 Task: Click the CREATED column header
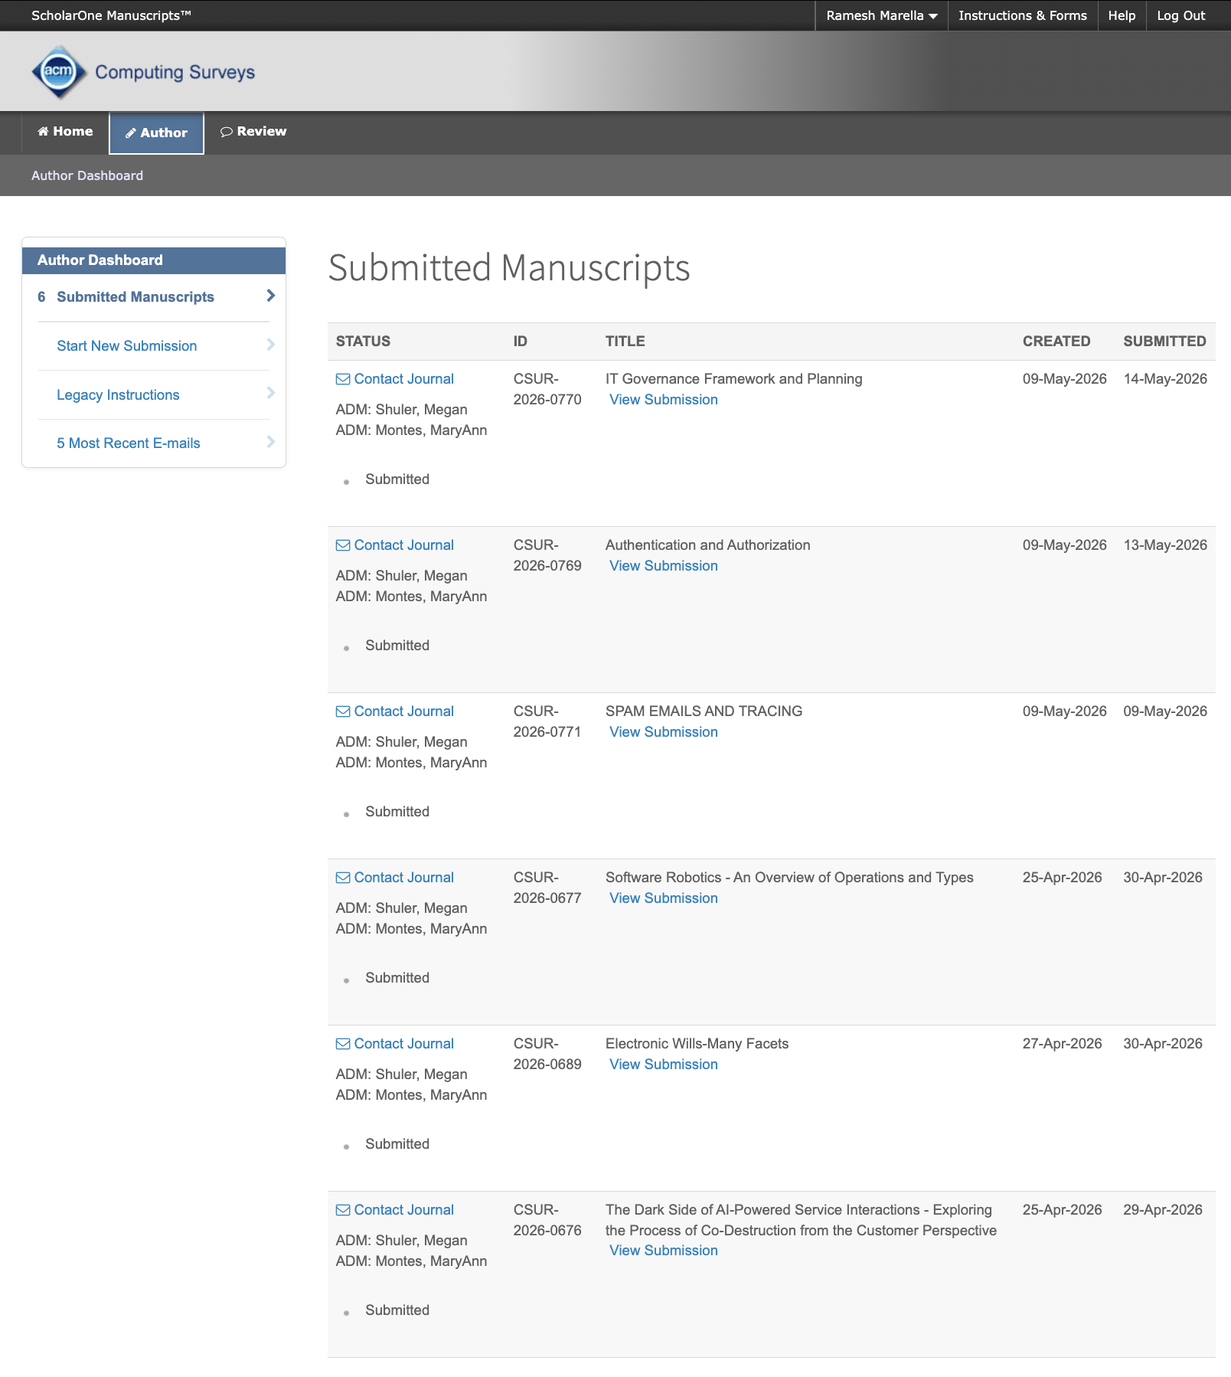[x=1056, y=342]
